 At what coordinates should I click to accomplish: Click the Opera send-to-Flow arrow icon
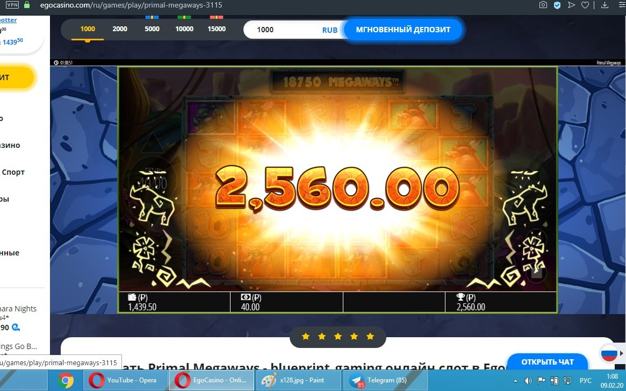tap(571, 5)
